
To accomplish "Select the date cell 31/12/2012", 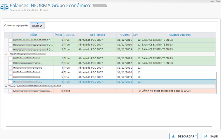I will 125,63.
